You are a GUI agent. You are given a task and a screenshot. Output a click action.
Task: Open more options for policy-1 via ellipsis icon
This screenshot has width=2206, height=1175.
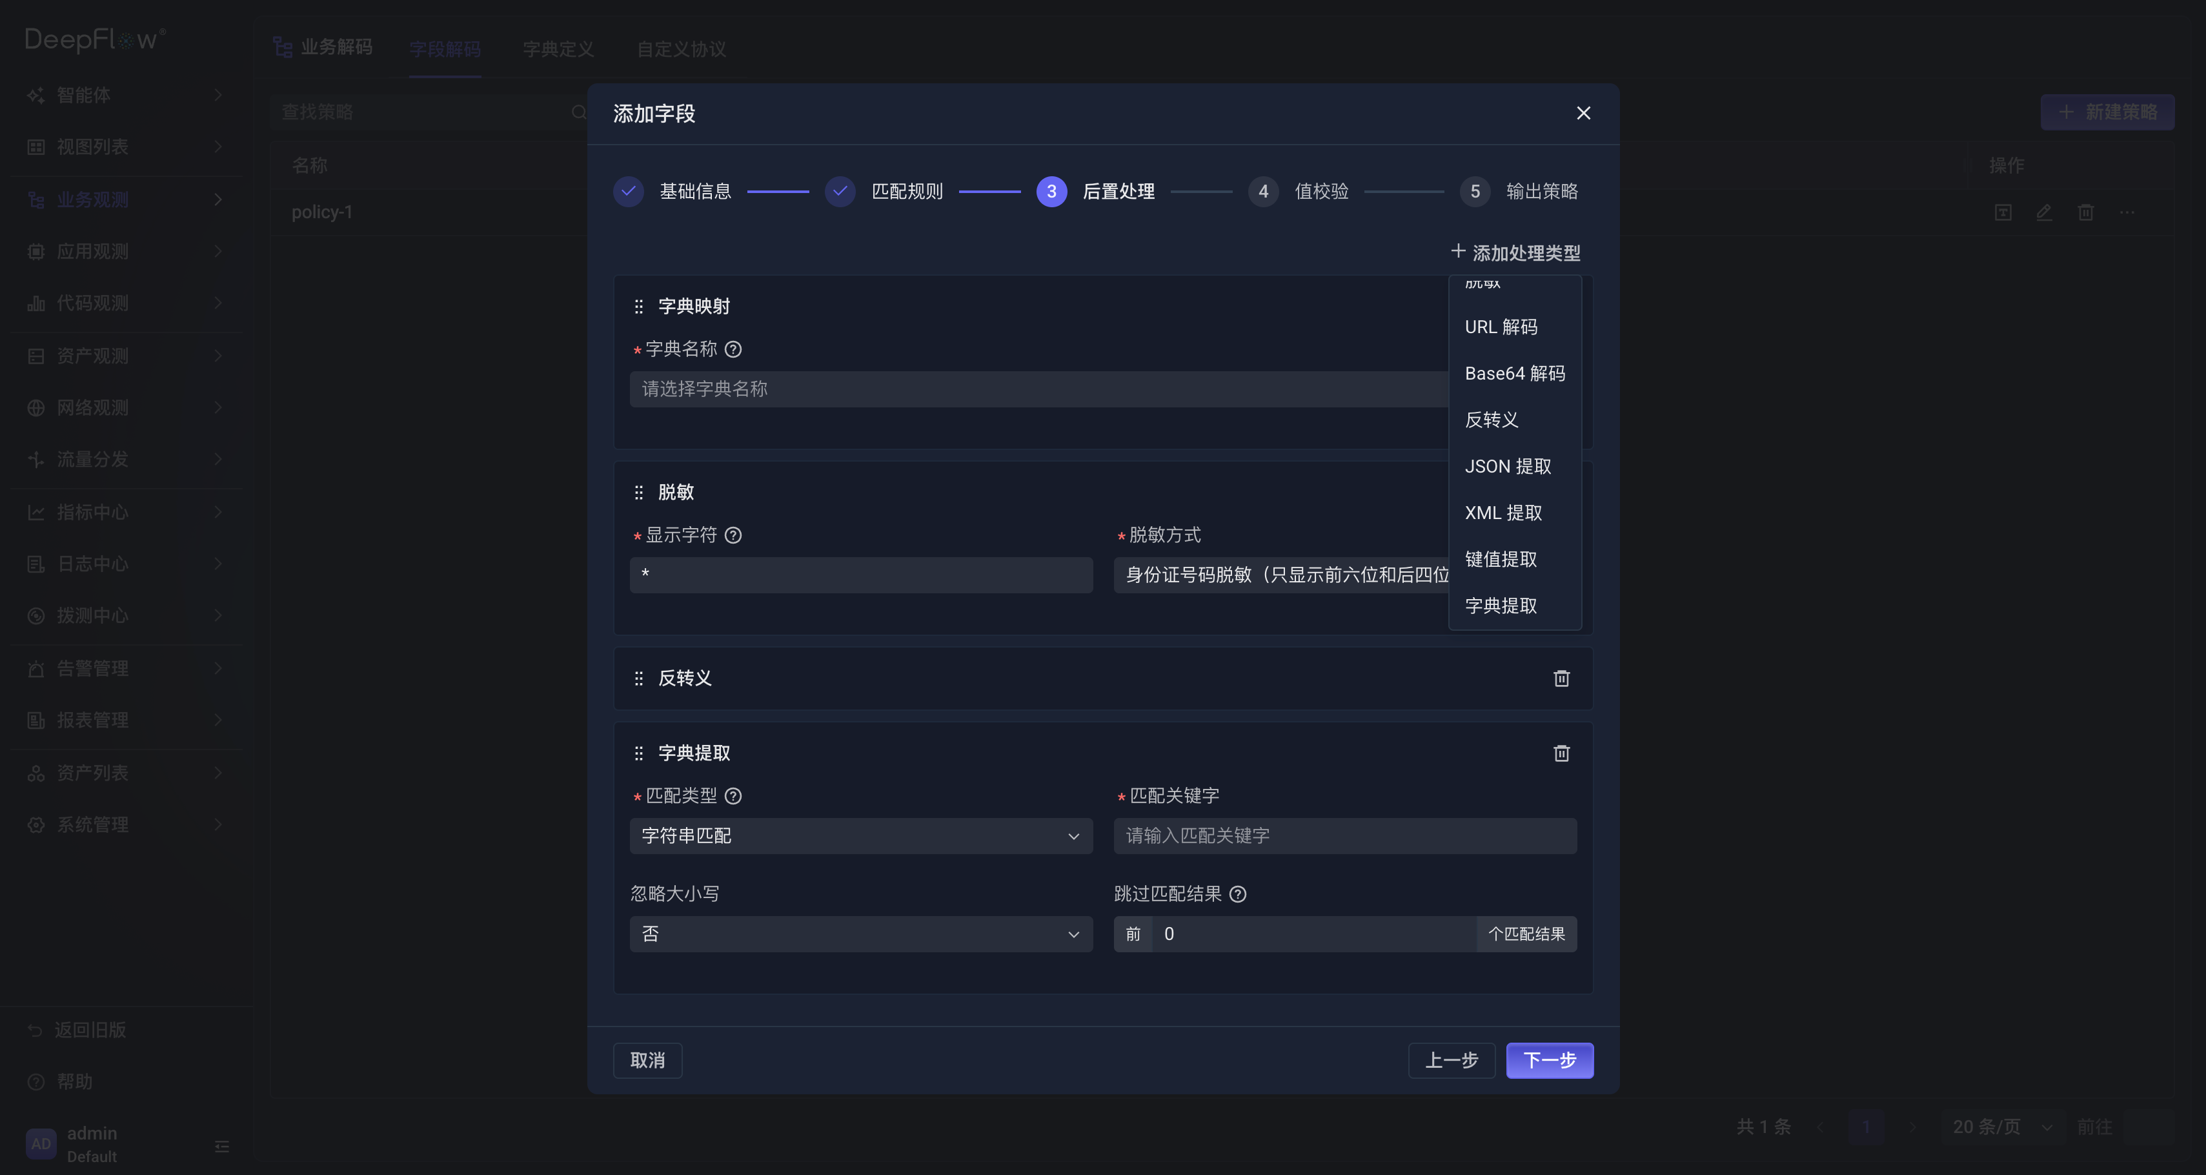point(2127,212)
